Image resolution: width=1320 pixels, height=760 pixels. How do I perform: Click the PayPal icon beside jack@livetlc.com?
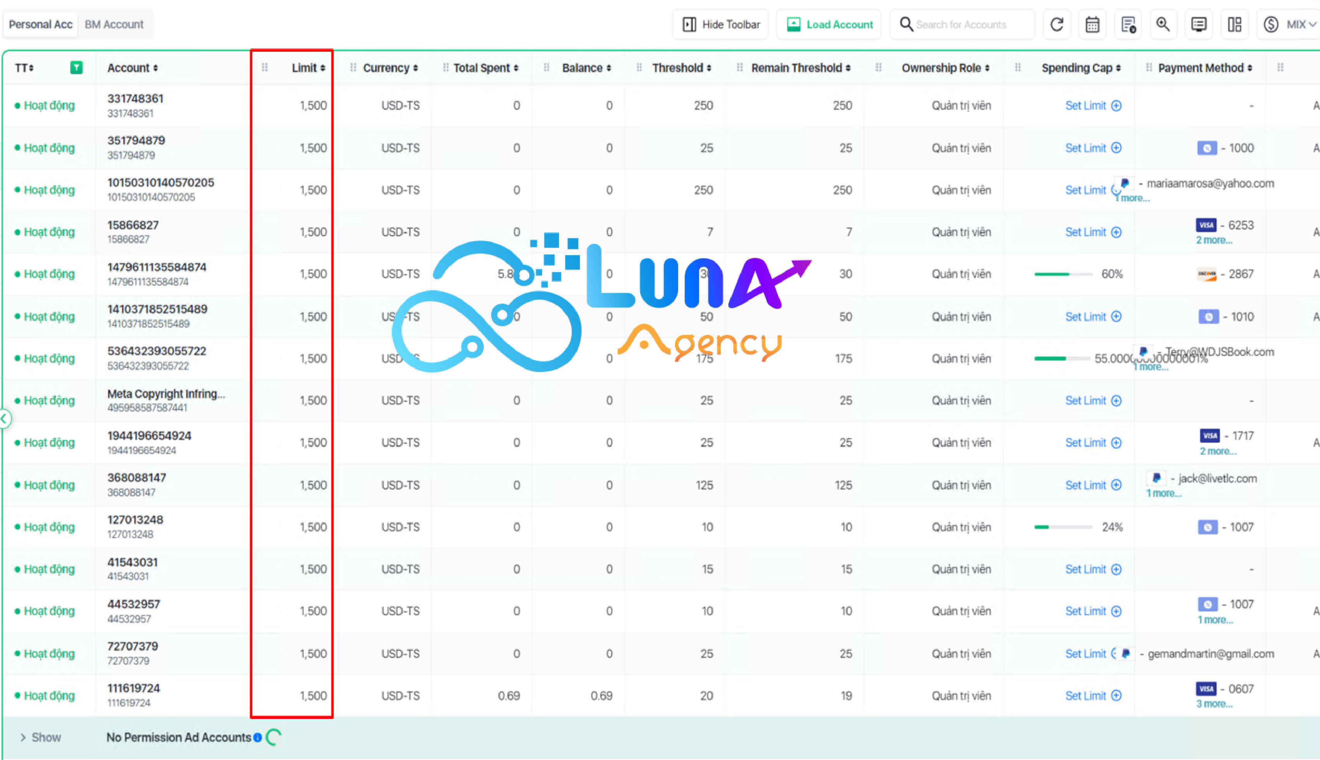[x=1156, y=478]
